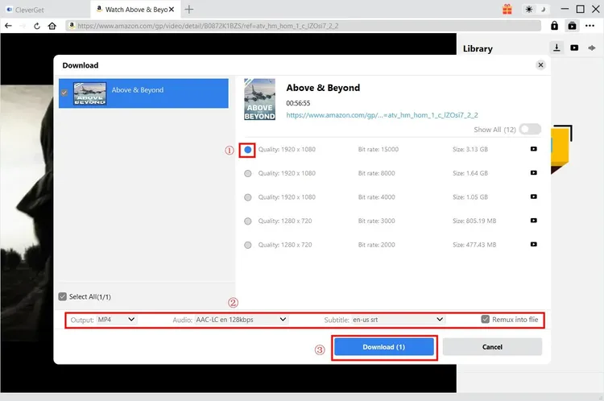Click the Cancel button
This screenshot has height=401, width=604.
tap(491, 347)
